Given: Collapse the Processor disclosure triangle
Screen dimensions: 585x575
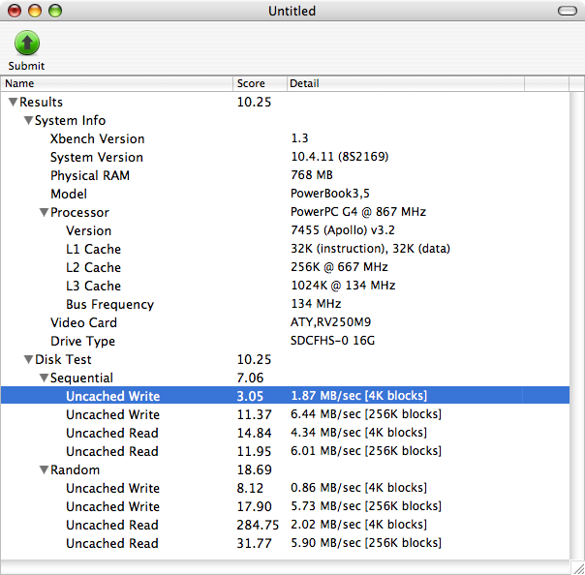Looking at the screenshot, I should click(x=44, y=212).
